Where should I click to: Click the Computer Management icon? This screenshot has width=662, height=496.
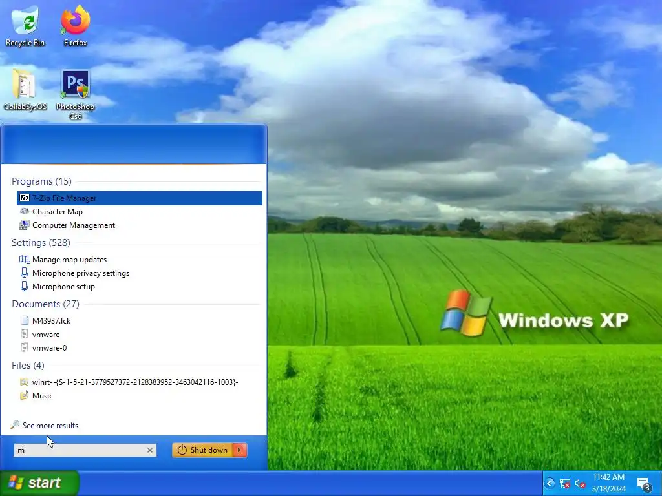(x=25, y=225)
